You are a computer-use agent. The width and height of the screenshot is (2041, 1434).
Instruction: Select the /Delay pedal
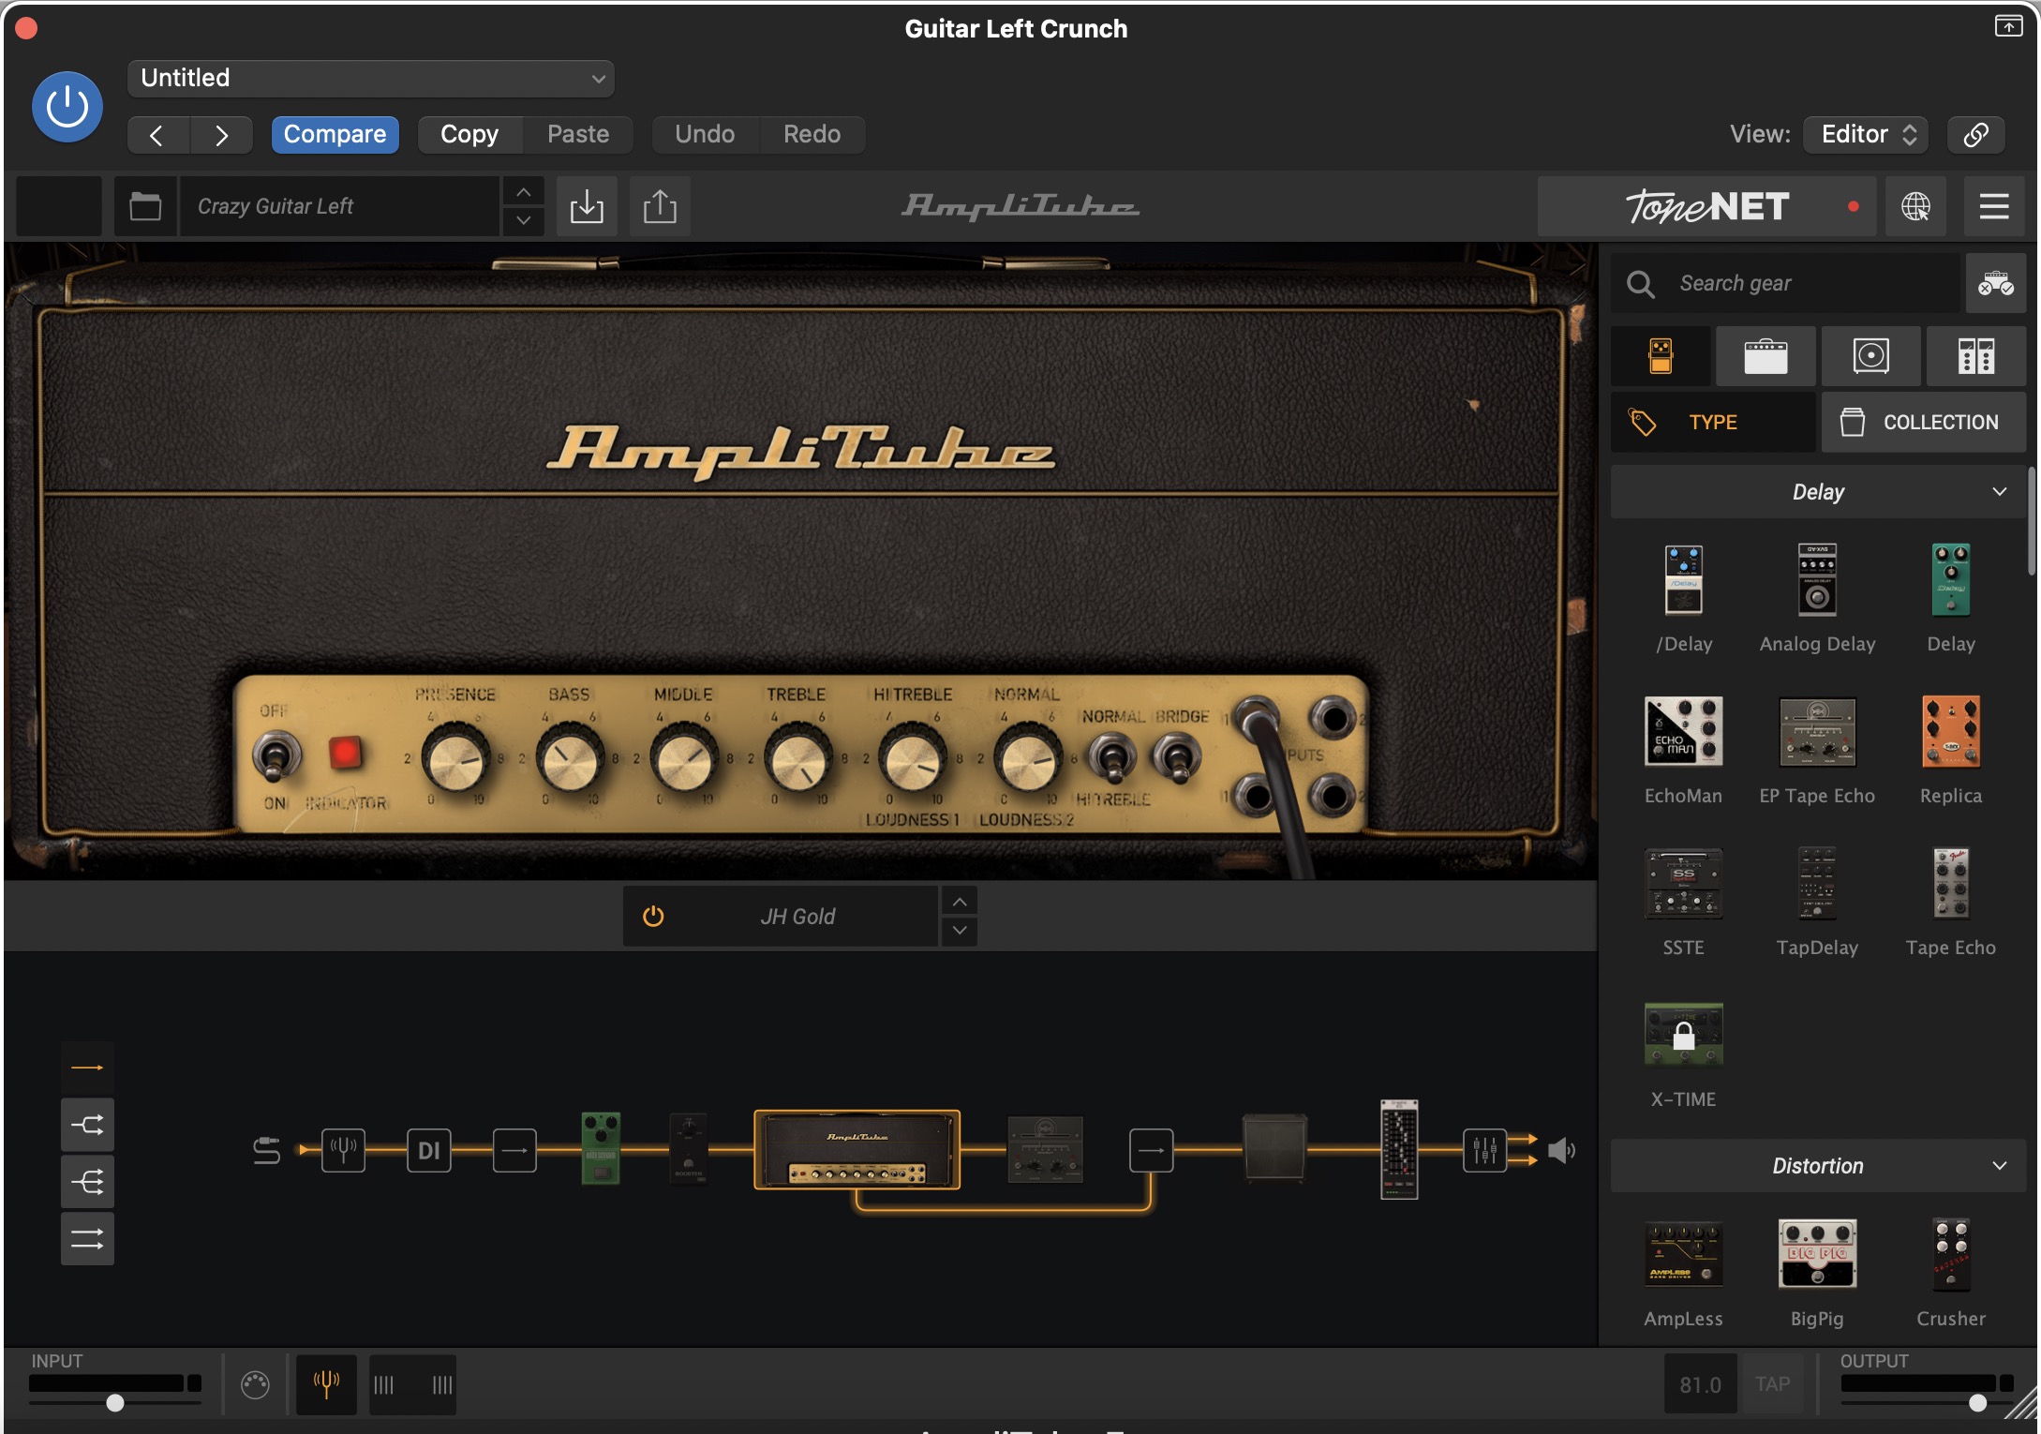(1683, 580)
